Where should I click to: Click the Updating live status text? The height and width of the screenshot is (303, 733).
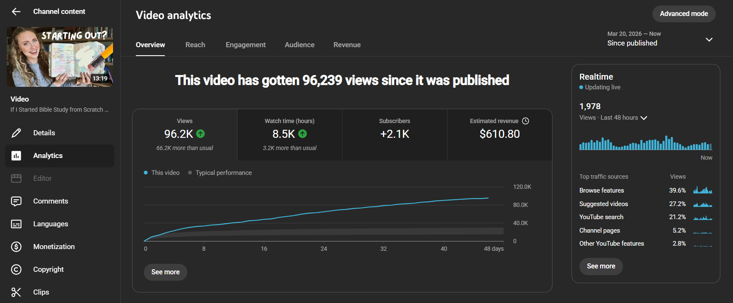[603, 87]
